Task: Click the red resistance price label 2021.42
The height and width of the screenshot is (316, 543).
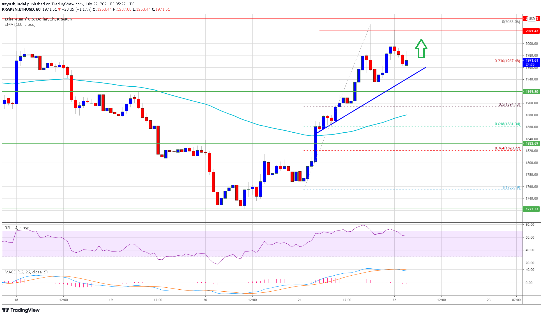Action: [532, 31]
